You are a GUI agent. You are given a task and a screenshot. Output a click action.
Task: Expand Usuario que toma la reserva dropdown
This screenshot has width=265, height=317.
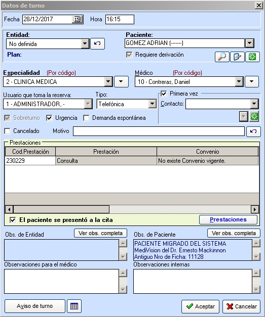pyautogui.click(x=88, y=104)
